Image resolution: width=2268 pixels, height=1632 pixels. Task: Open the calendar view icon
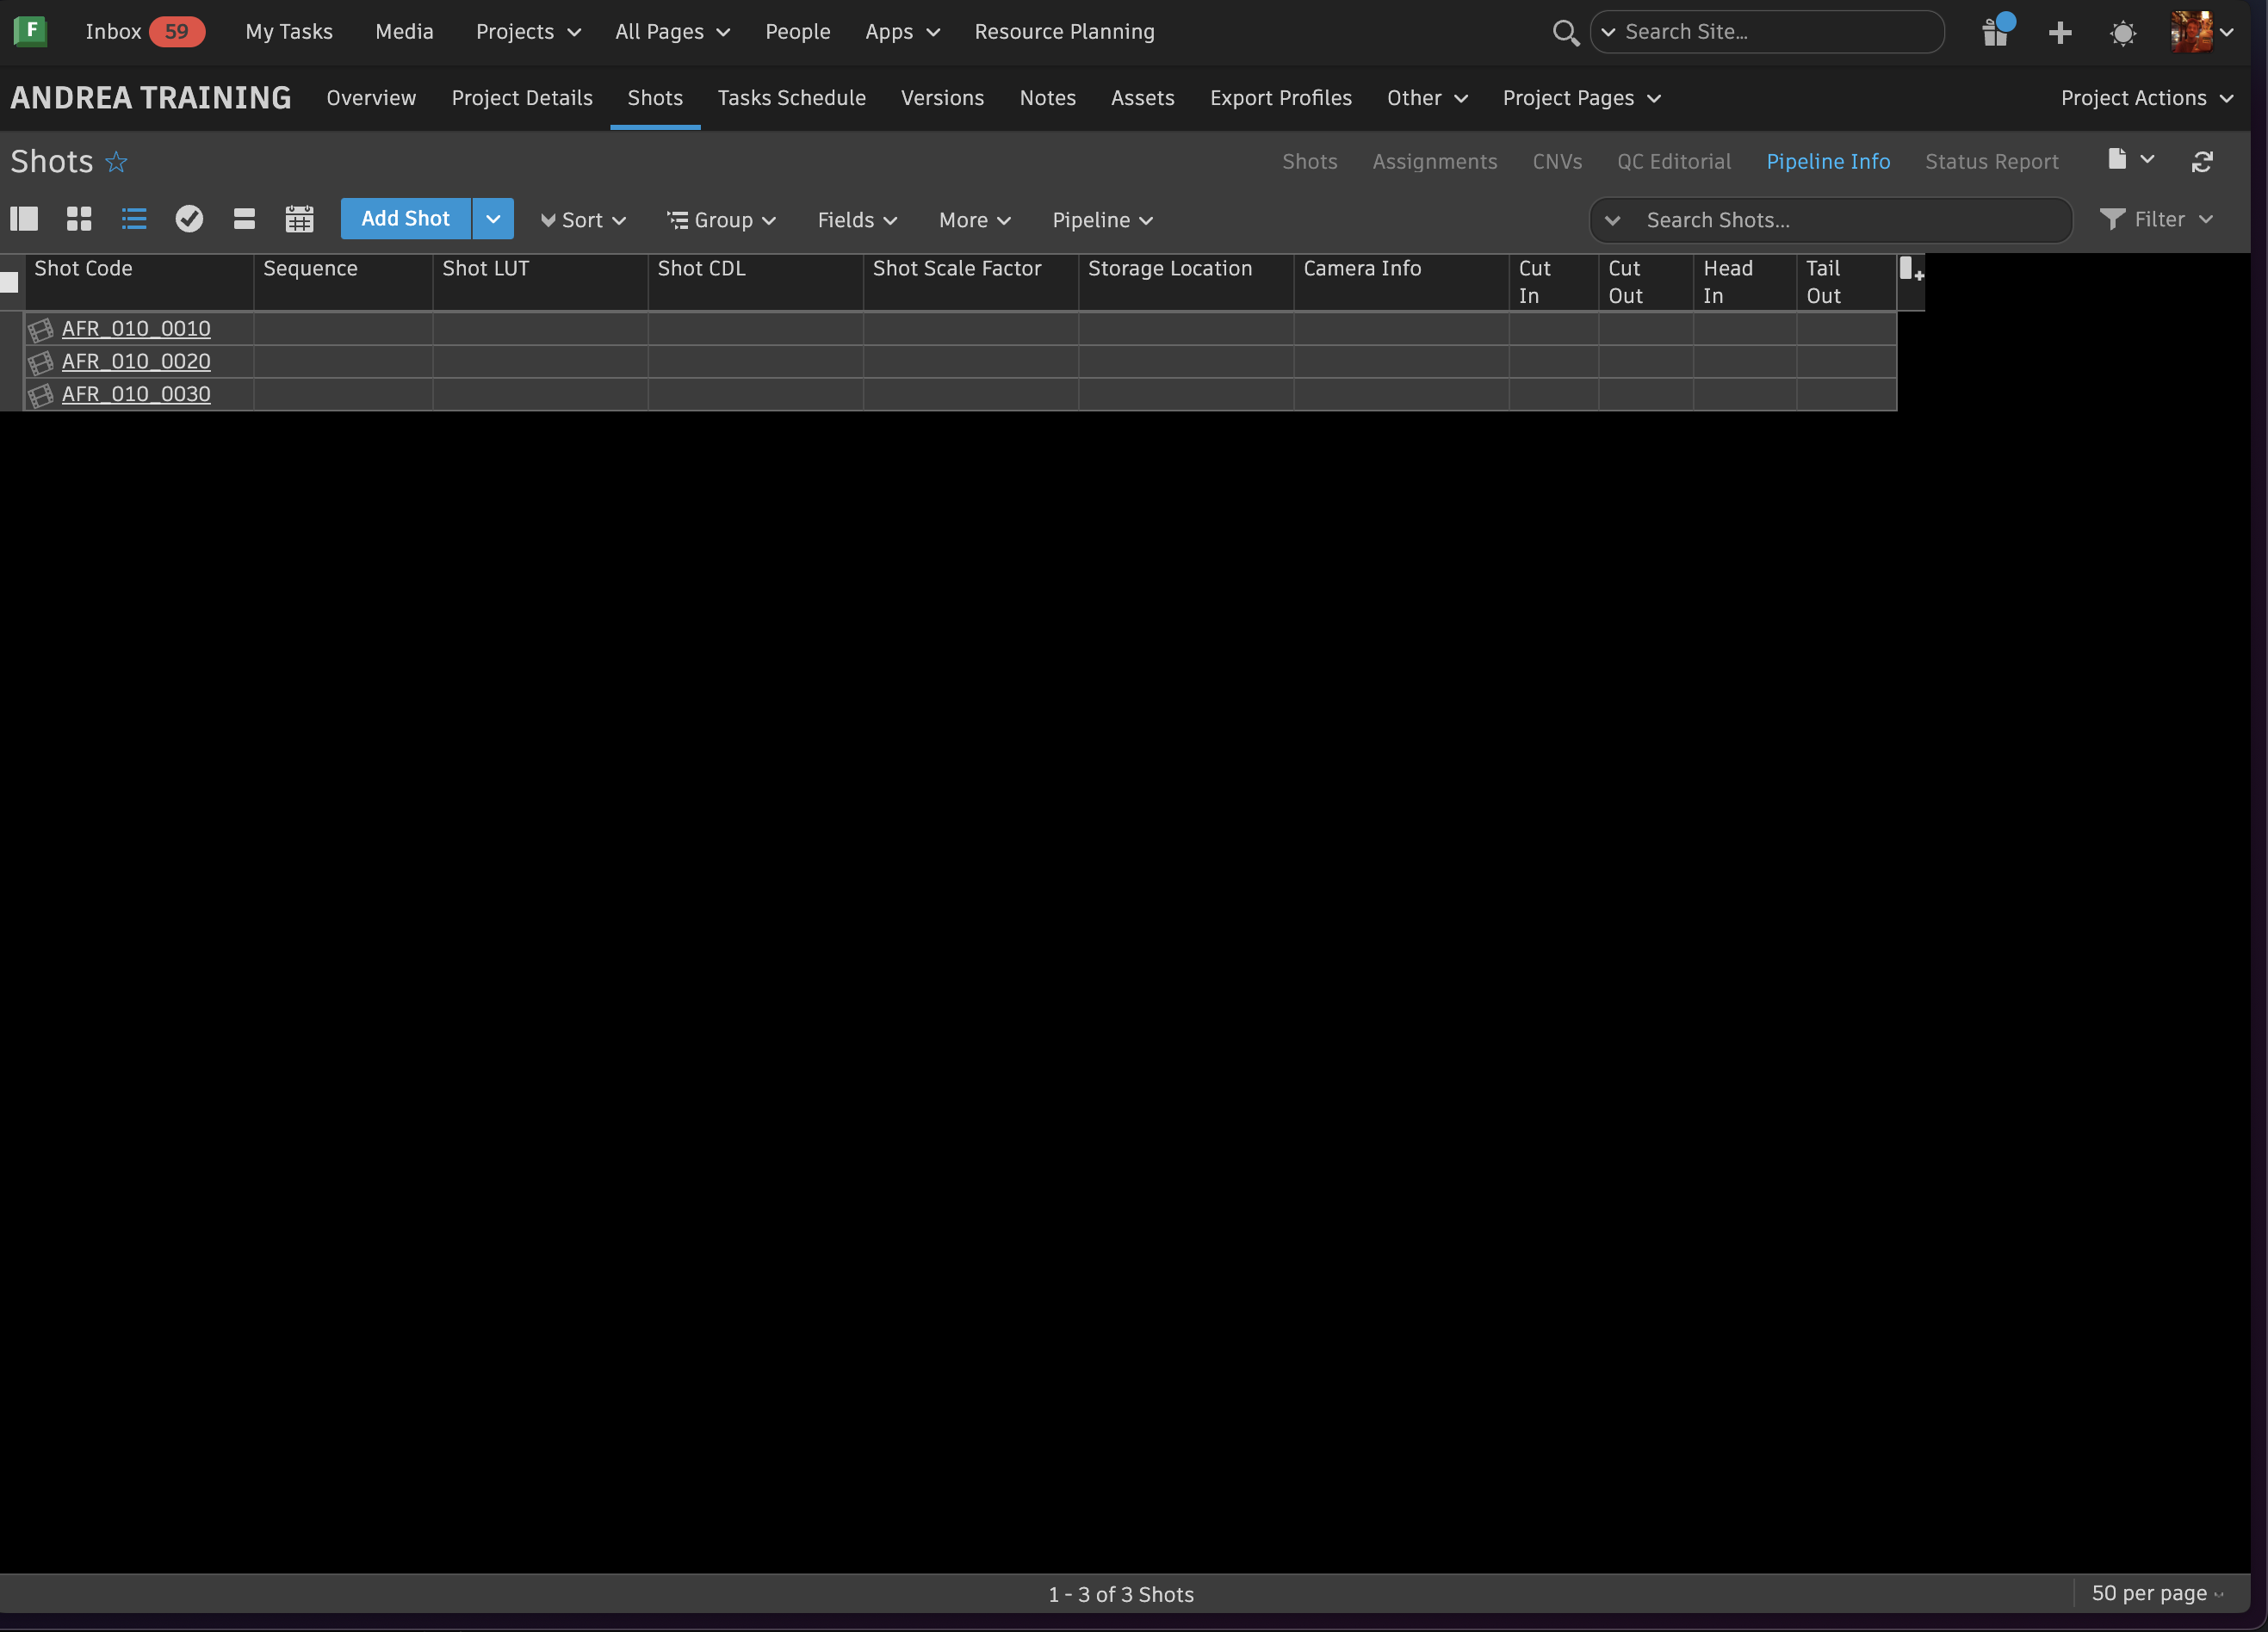coord(299,219)
